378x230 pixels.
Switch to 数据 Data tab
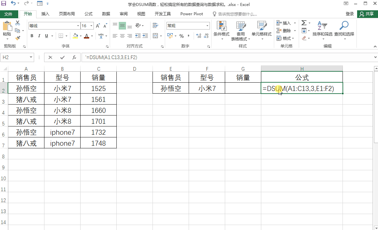coord(106,14)
